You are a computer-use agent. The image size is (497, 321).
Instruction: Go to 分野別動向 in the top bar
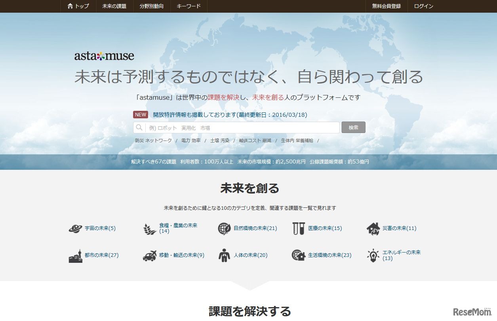click(151, 6)
